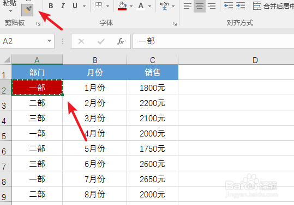294x205 pixels.
Task: Cancel formula entry X icon
Action: tap(81, 41)
